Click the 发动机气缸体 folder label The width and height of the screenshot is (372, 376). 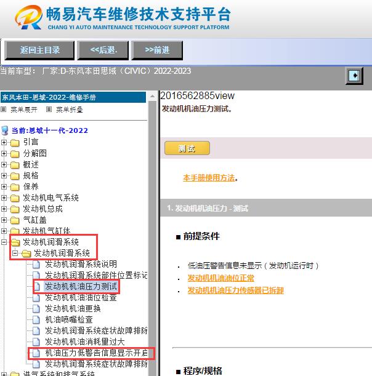[47, 231]
